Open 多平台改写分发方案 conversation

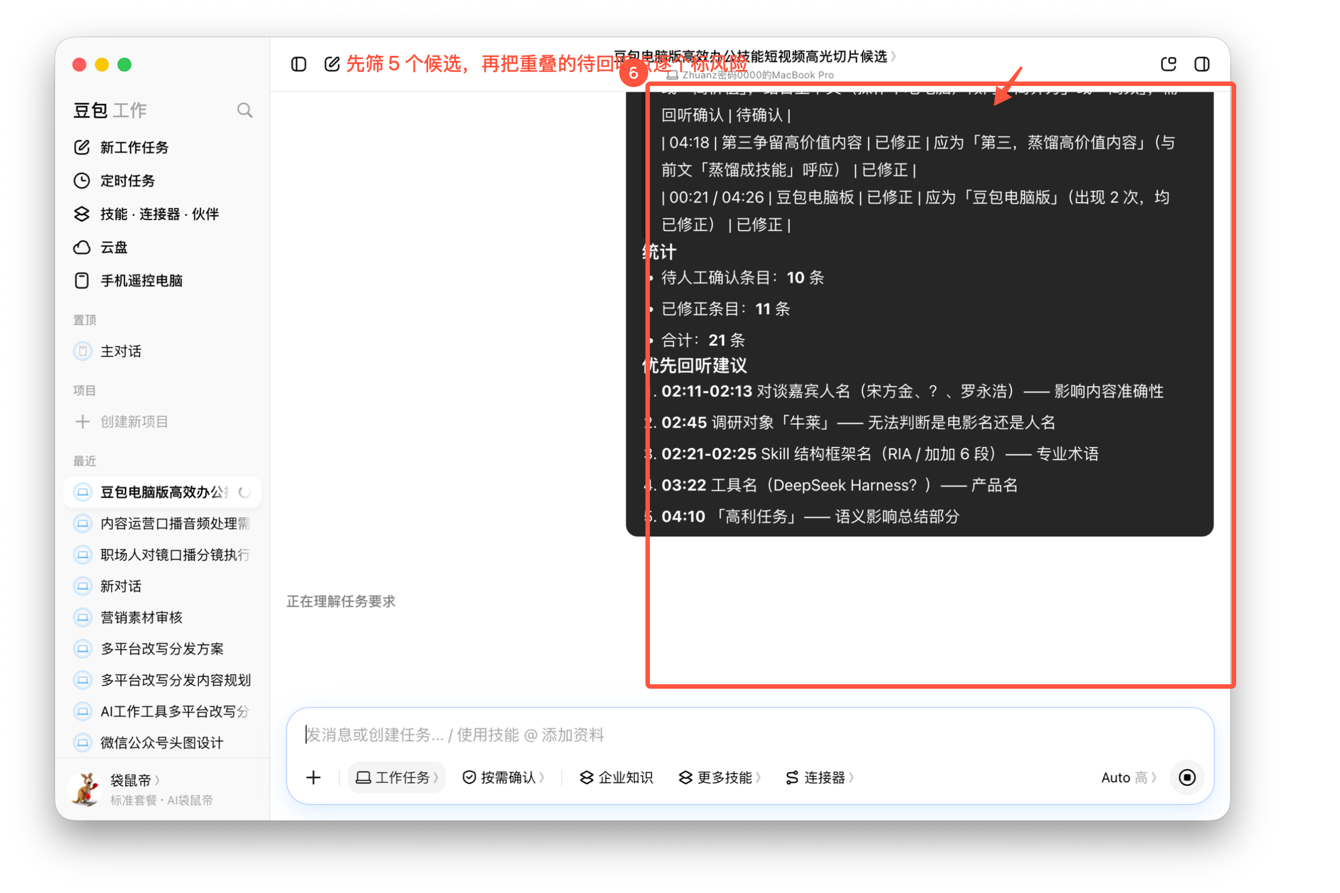point(162,649)
